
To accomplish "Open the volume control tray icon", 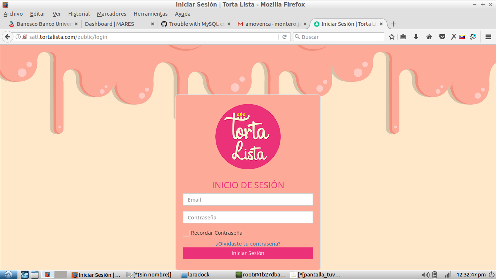I will (426, 275).
